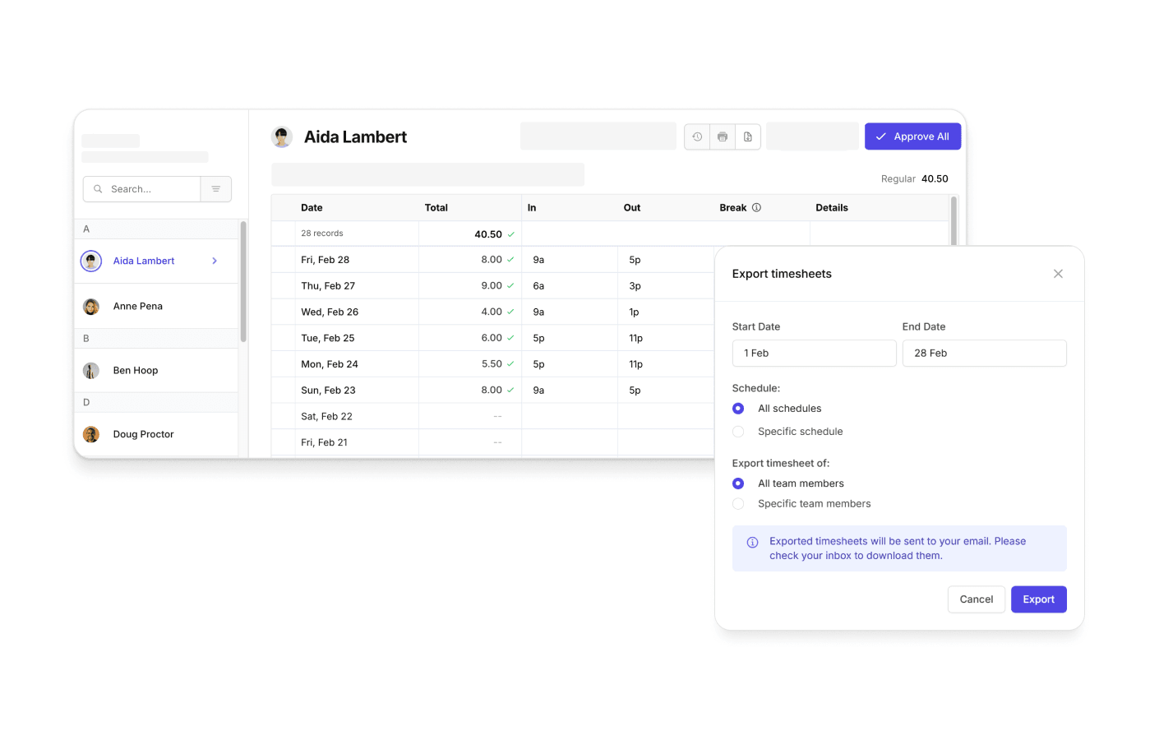
Task: Open the timesheet history icon
Action: [697, 136]
